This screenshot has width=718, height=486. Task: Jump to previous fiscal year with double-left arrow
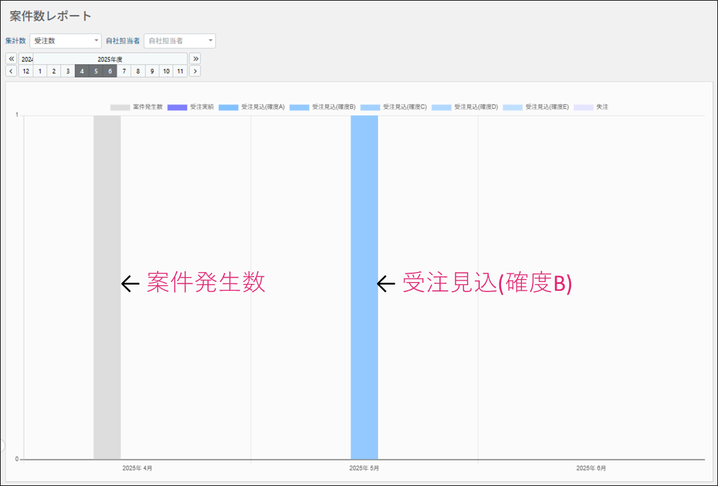(11, 59)
